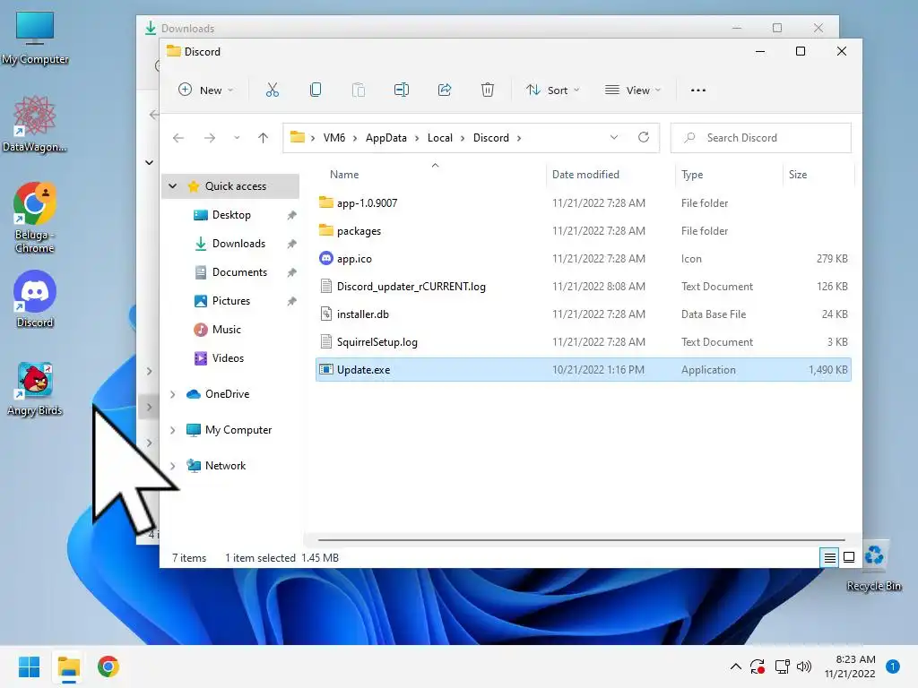Open Videos in Quick access
The width and height of the screenshot is (918, 688).
pyautogui.click(x=228, y=358)
